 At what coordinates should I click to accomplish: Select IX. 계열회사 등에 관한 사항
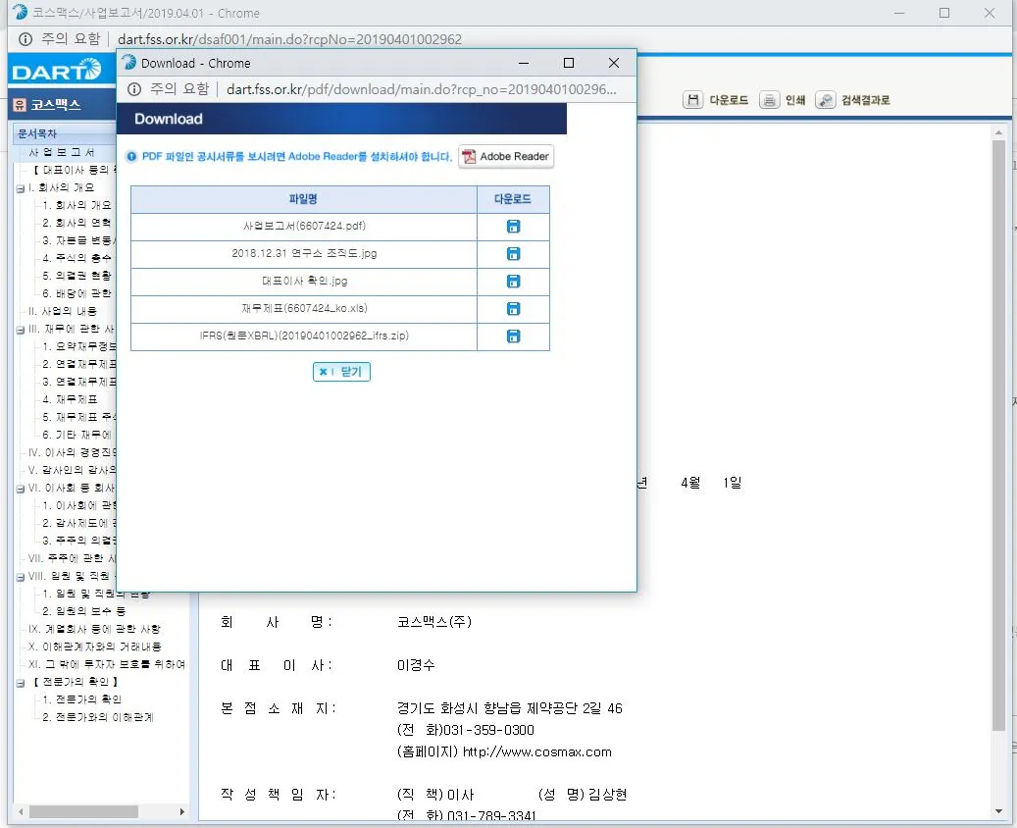pyautogui.click(x=94, y=629)
